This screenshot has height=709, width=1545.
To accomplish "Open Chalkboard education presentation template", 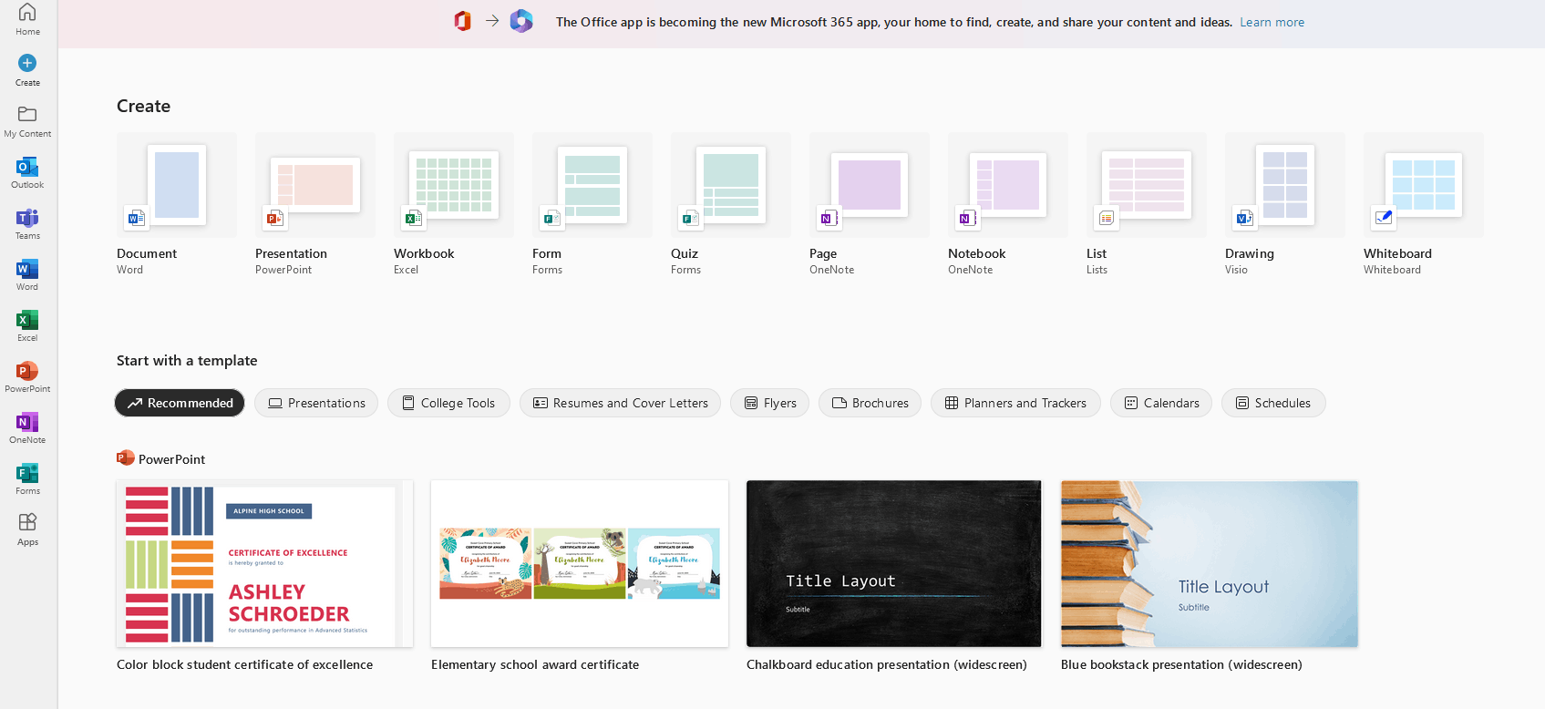I will [x=893, y=564].
